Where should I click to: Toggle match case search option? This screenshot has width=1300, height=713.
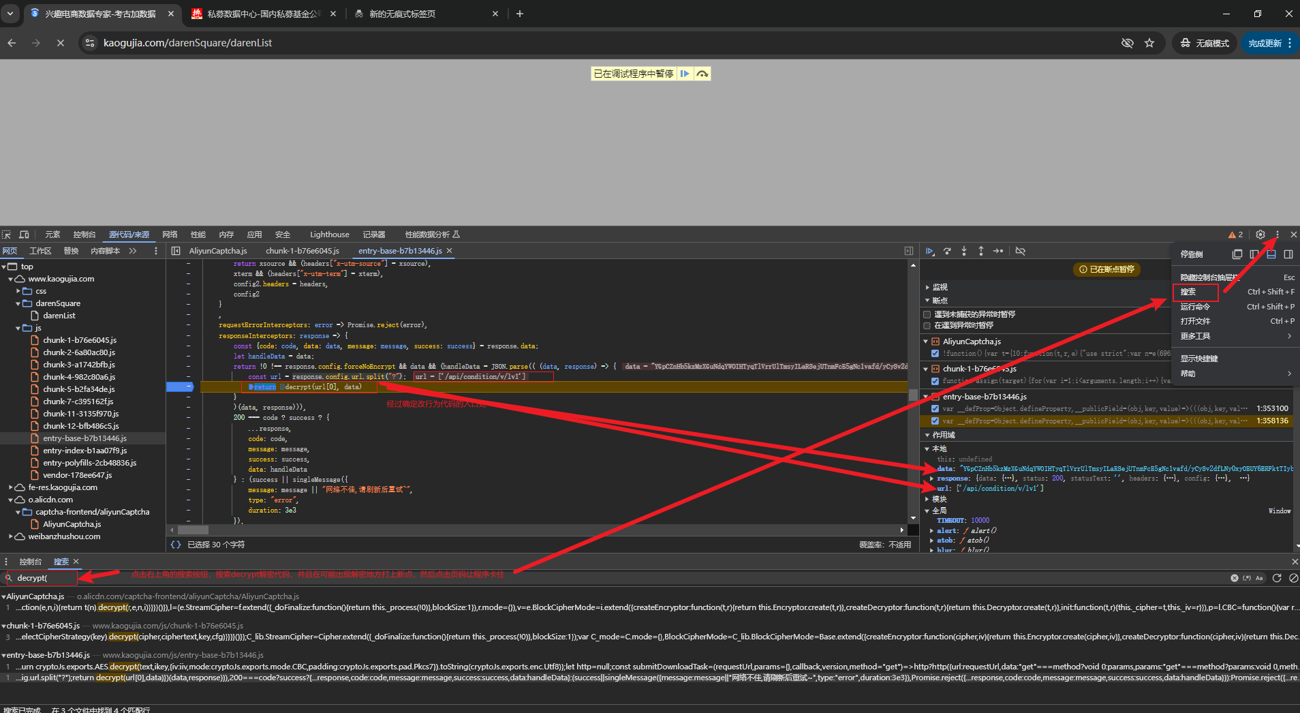1259,578
